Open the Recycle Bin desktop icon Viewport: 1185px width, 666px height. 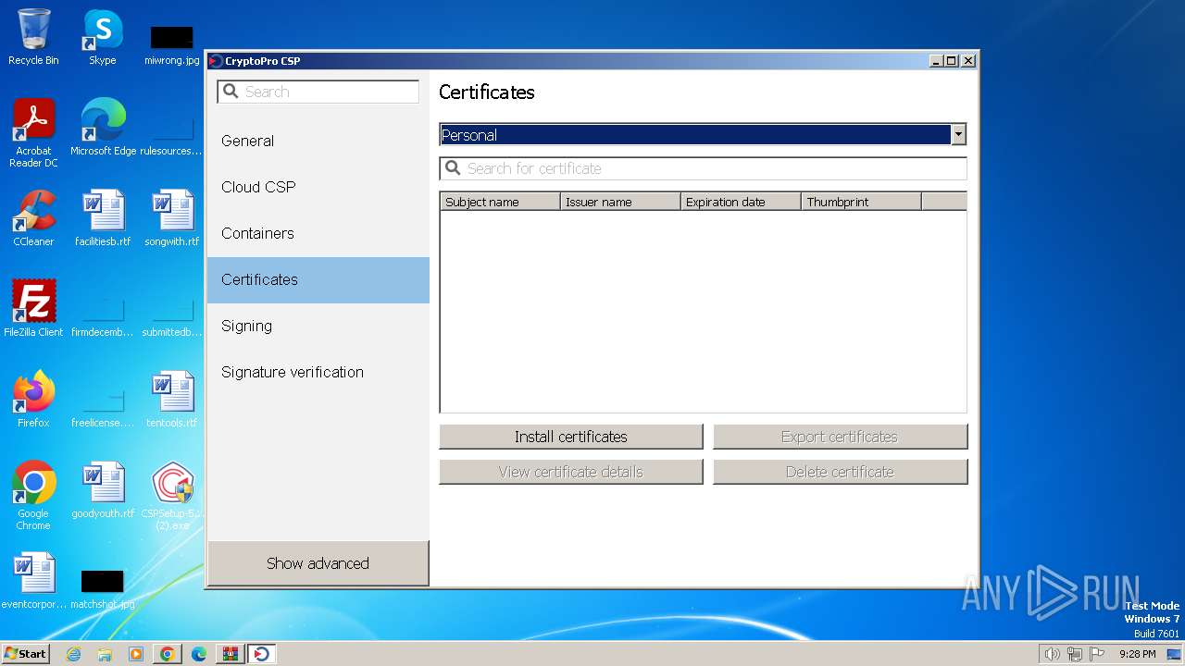(33, 37)
